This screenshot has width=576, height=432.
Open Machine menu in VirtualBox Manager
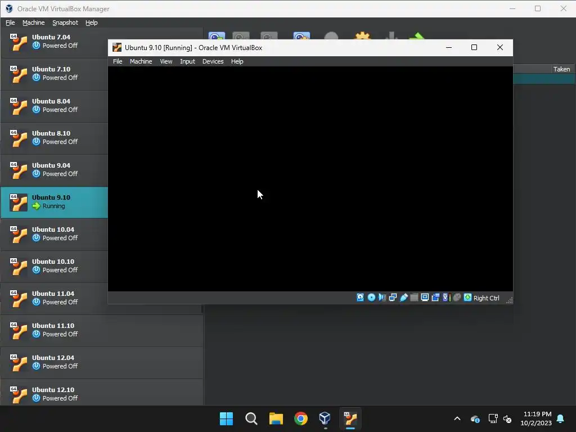(x=33, y=22)
